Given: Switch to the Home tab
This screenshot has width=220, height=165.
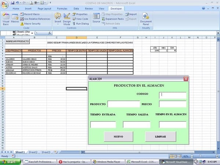Looking at the screenshot, I should [16, 8].
